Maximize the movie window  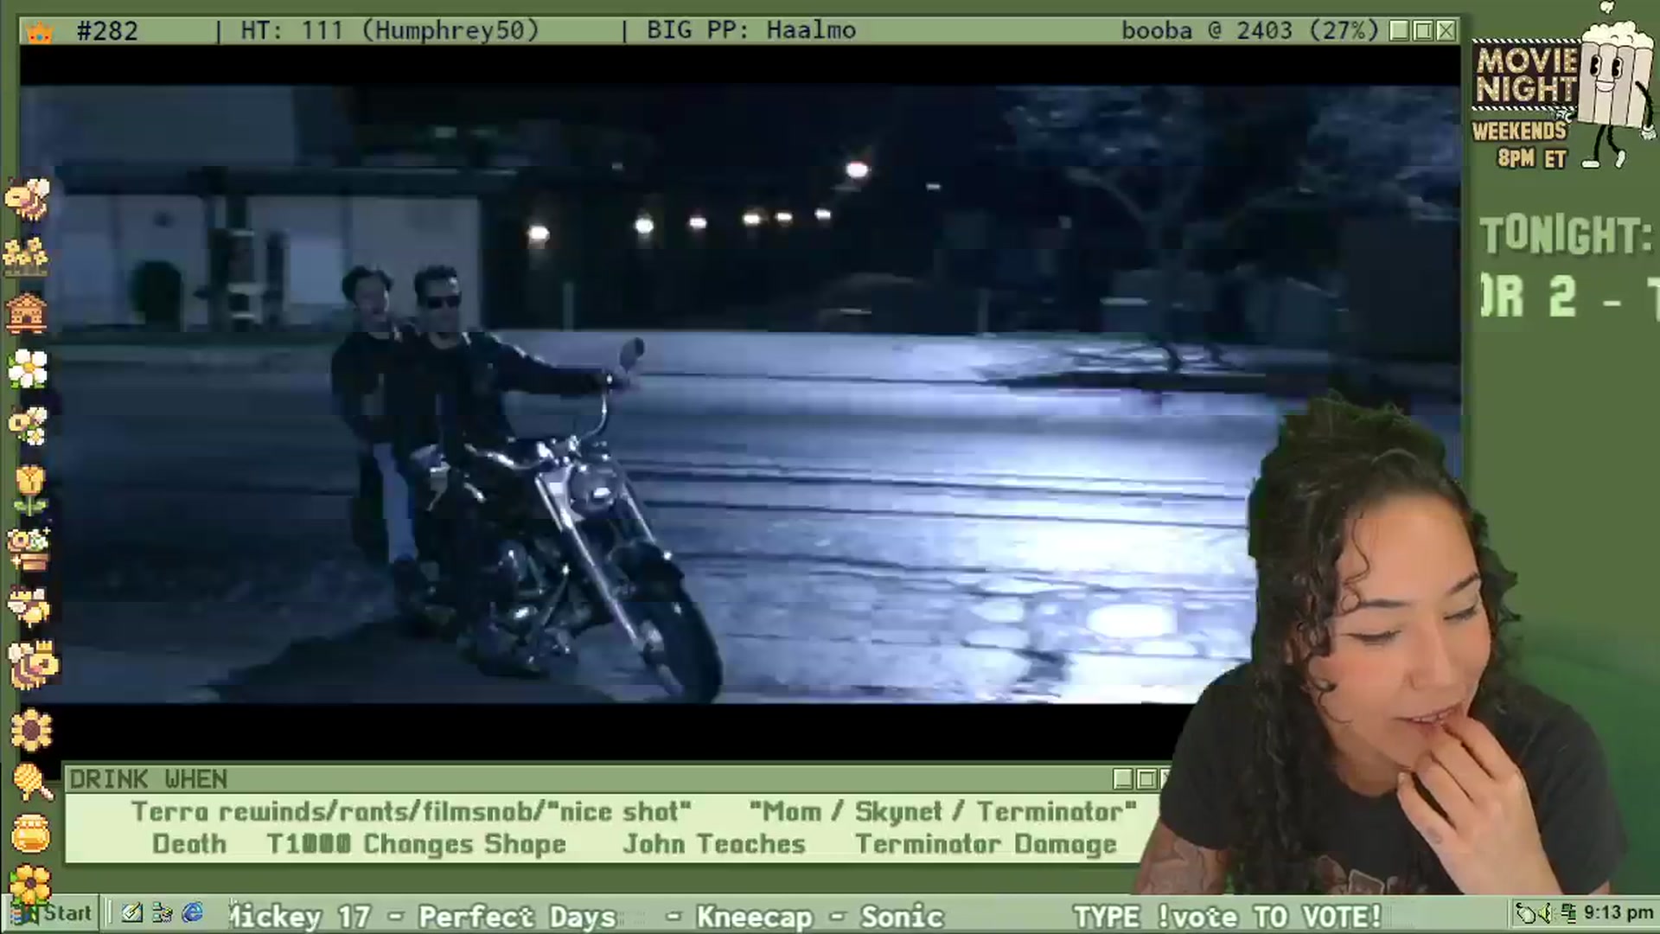tap(1423, 31)
